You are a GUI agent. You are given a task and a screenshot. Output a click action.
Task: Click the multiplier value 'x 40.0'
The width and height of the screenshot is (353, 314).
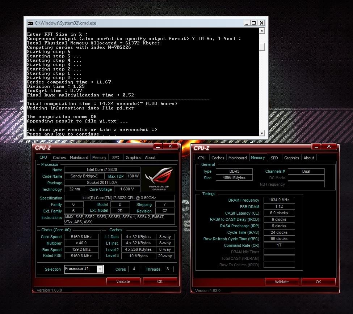(x=81, y=243)
